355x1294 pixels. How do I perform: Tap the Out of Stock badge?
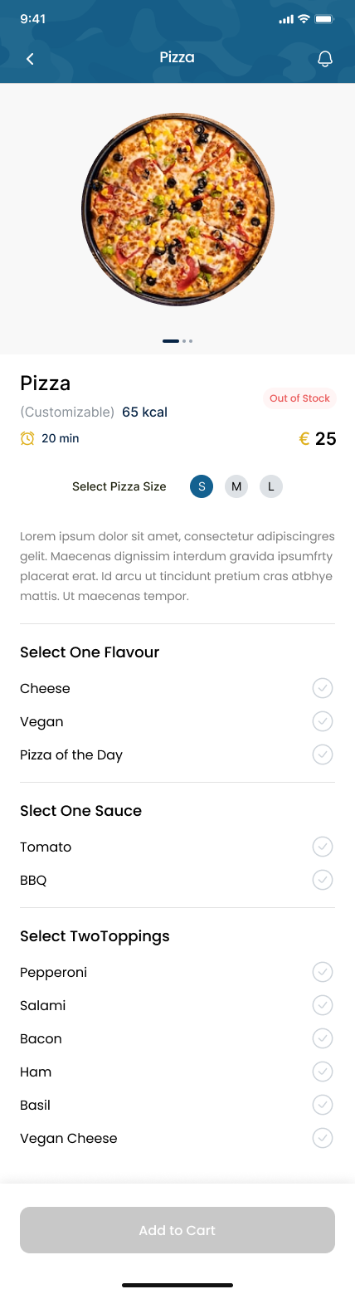(x=299, y=398)
